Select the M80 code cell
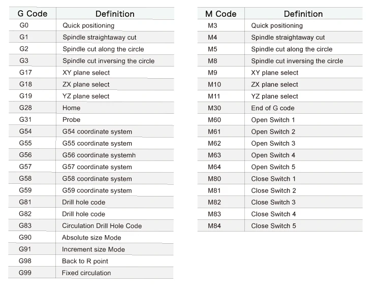Screen dimensions: 381x295 pos(214,179)
